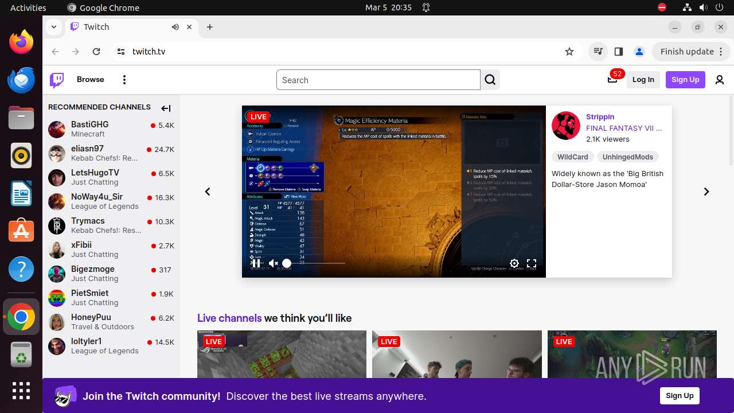Open xFibii recommended channel

(111, 250)
